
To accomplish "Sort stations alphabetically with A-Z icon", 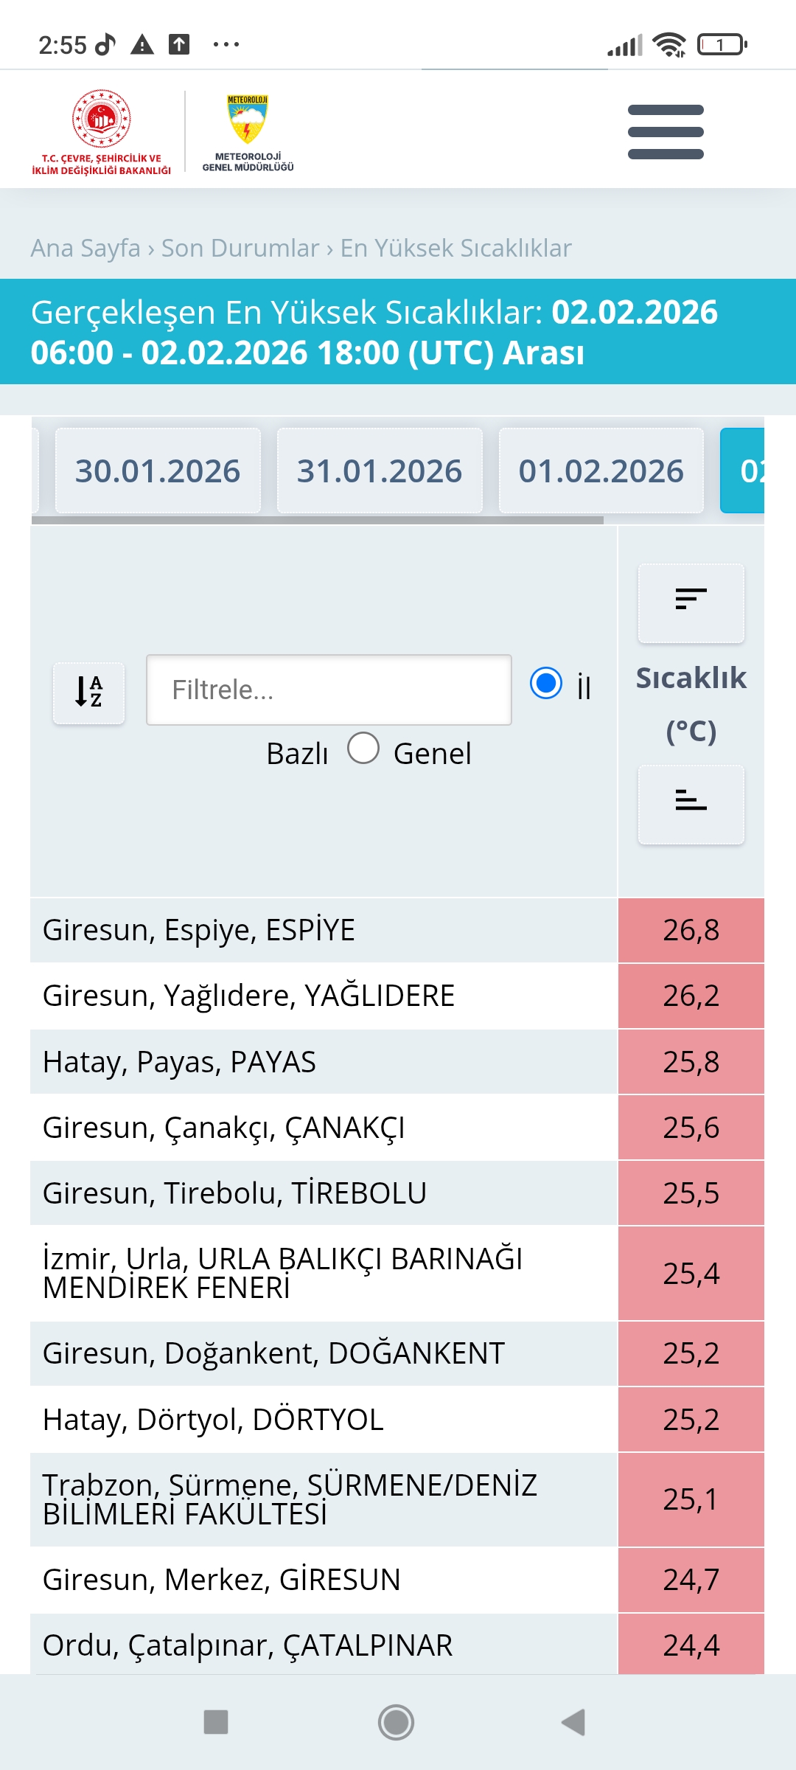I will [88, 692].
